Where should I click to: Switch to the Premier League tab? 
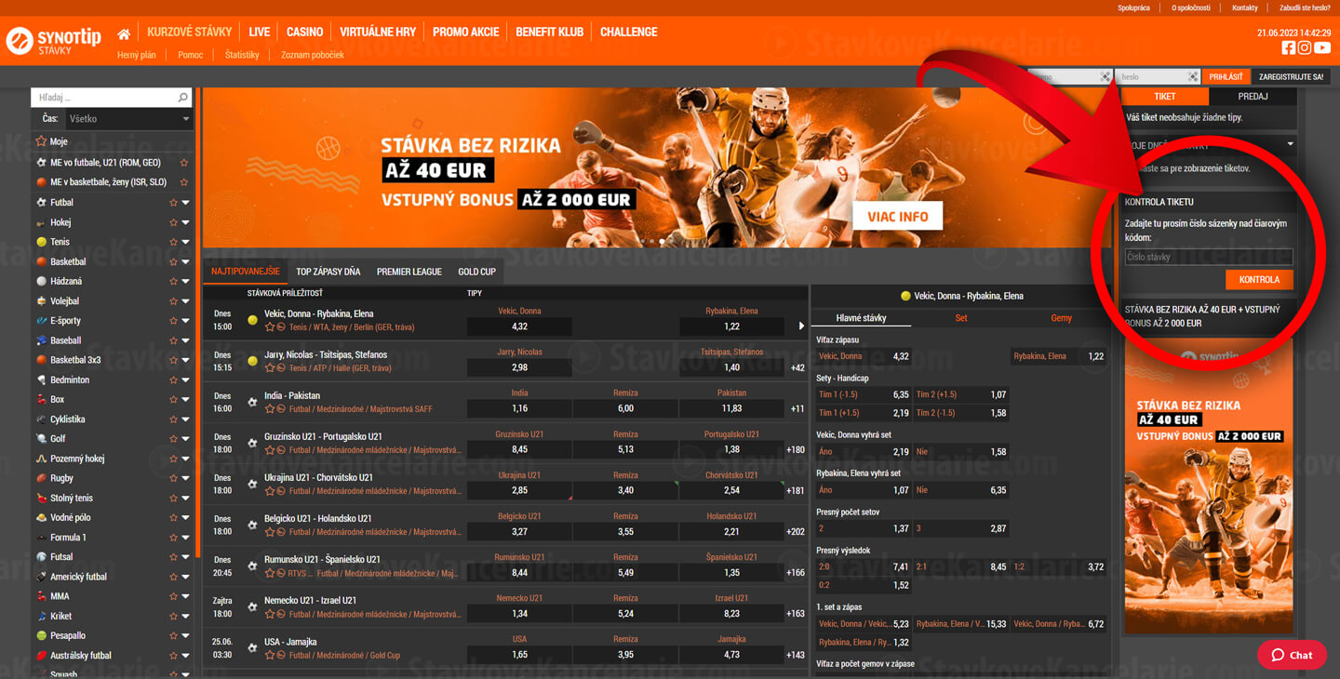point(409,272)
